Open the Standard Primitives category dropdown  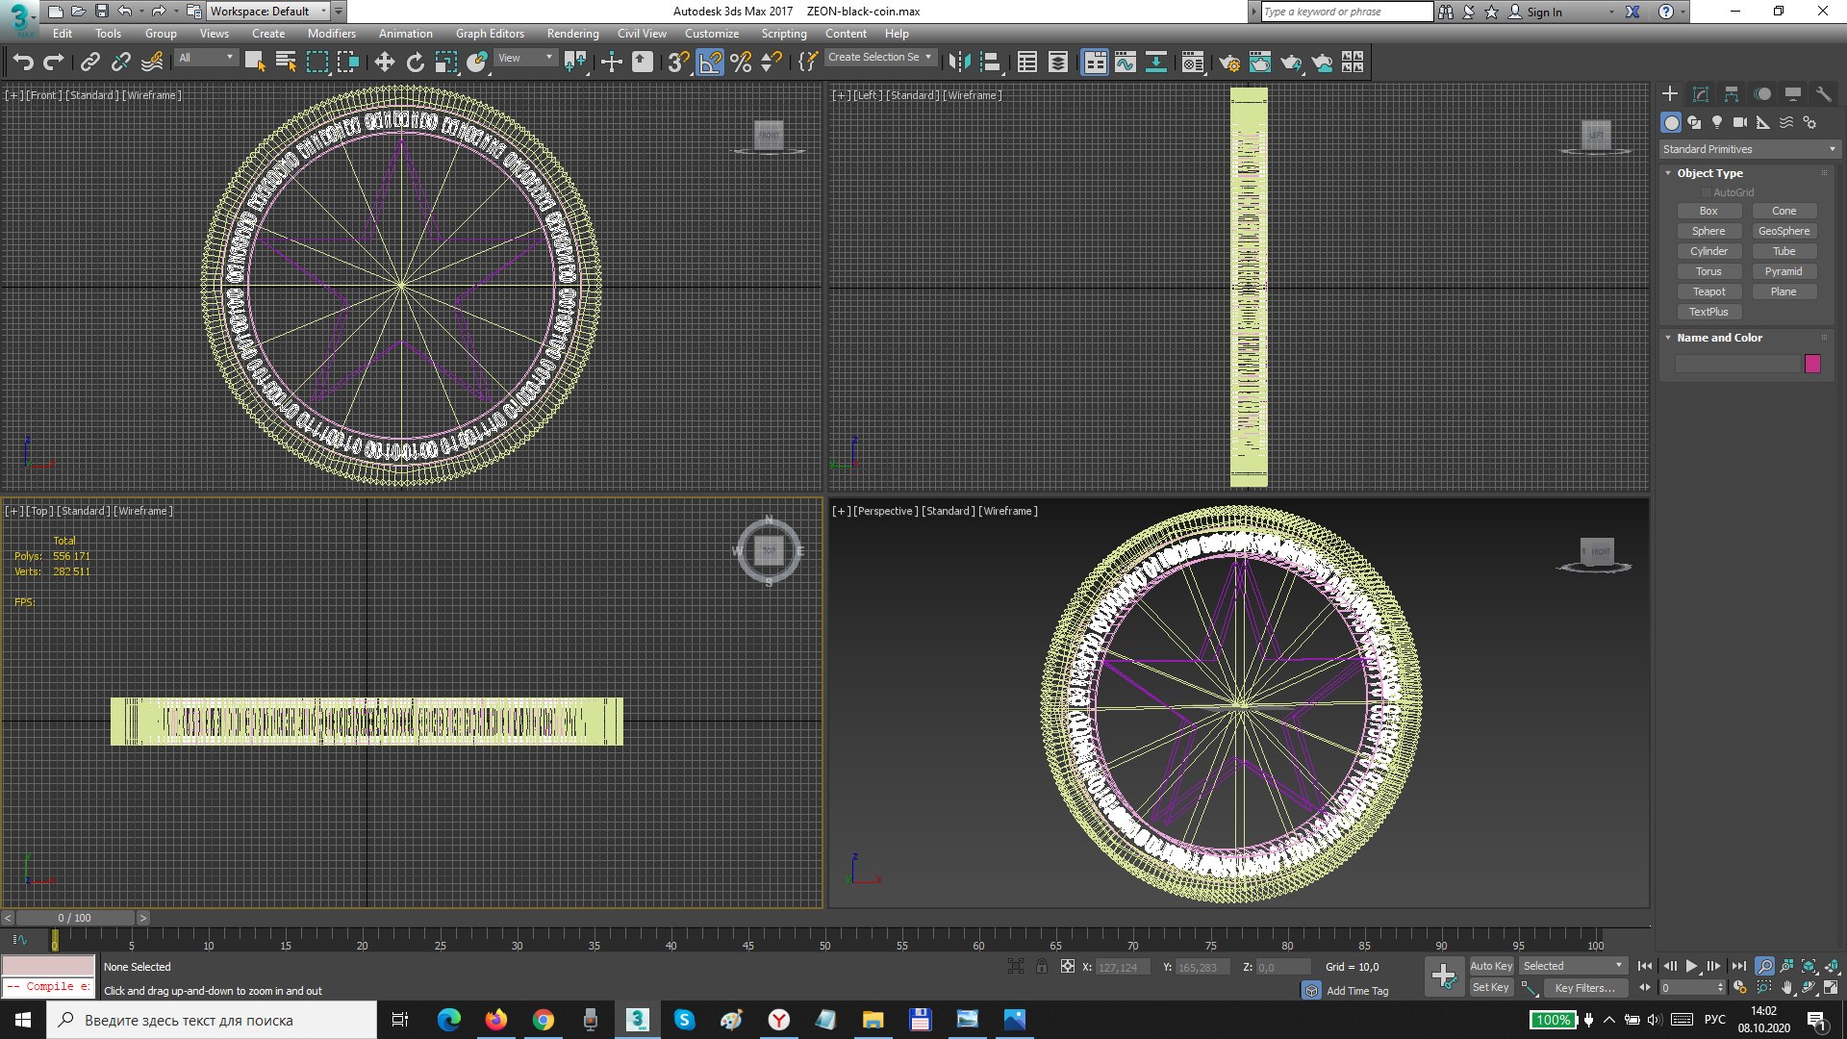click(x=1749, y=149)
